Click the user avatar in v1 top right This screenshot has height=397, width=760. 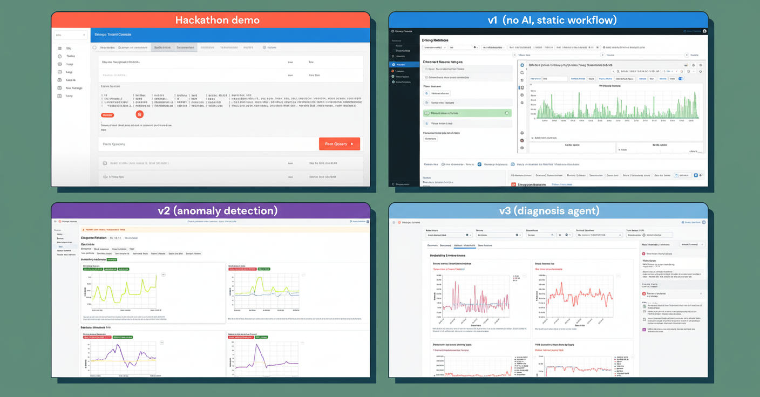(704, 31)
